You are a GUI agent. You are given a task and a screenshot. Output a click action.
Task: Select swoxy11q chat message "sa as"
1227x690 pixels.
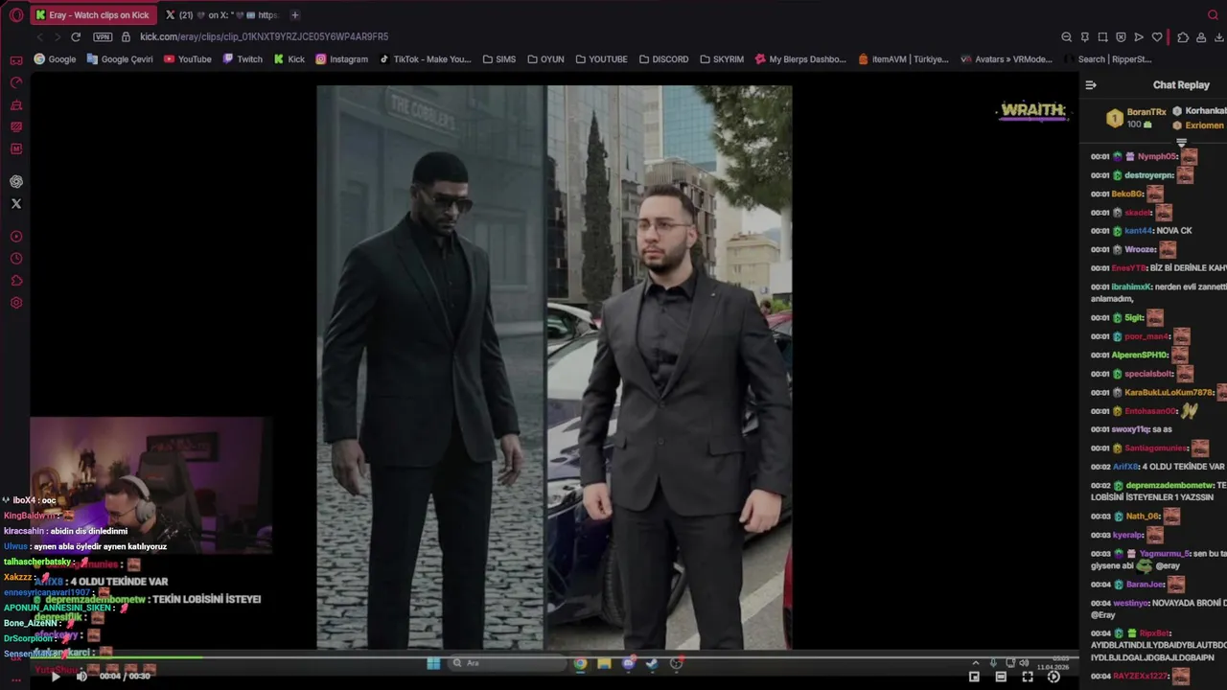coord(1161,429)
